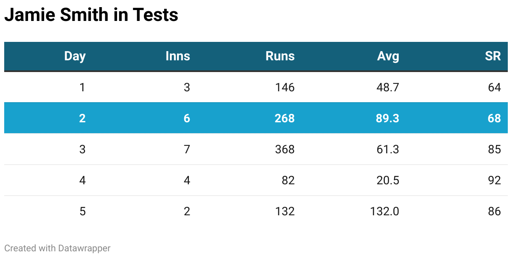Image resolution: width=512 pixels, height=258 pixels.
Task: Select the strike rate 92 cell
Action: tap(494, 180)
